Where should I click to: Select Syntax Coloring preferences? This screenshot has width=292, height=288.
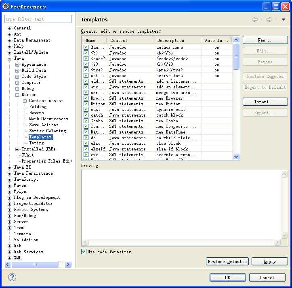(x=48, y=131)
